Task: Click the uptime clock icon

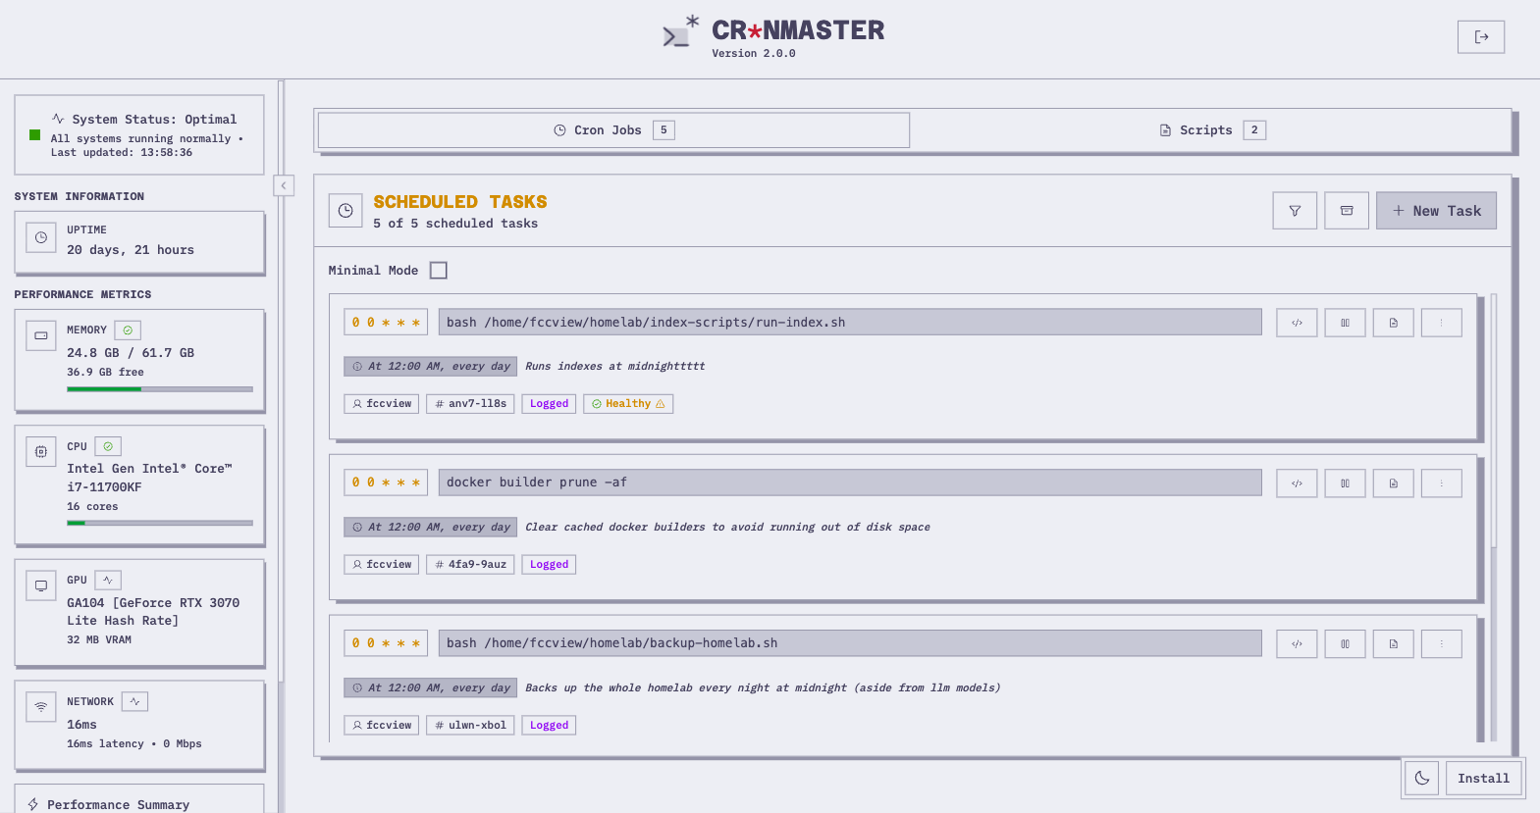Action: (x=41, y=237)
